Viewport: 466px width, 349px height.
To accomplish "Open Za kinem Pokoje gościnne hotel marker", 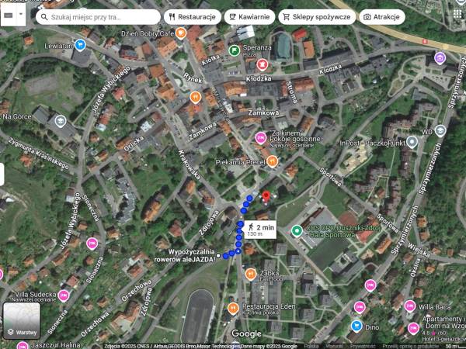I will point(261,136).
